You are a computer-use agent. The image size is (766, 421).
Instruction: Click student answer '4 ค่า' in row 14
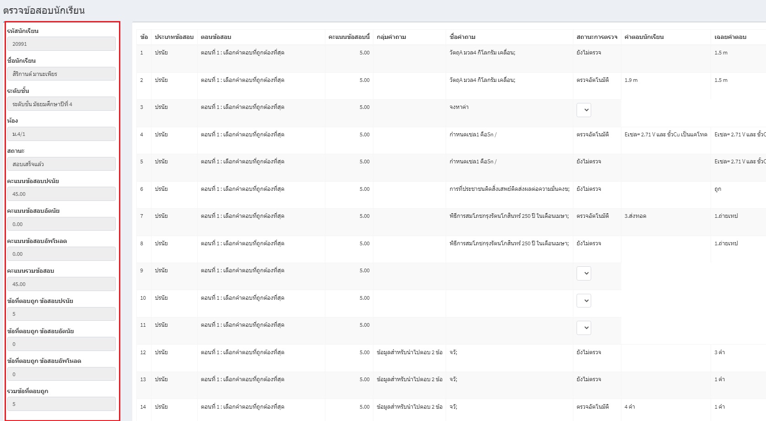(x=630, y=407)
